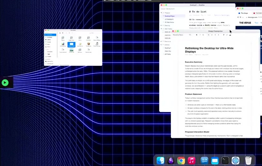Click THE VERGE logo on the web page
This screenshot has width=262, height=166.
pos(245,23)
